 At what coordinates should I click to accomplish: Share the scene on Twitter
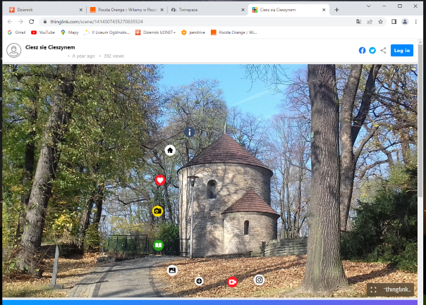tap(372, 51)
